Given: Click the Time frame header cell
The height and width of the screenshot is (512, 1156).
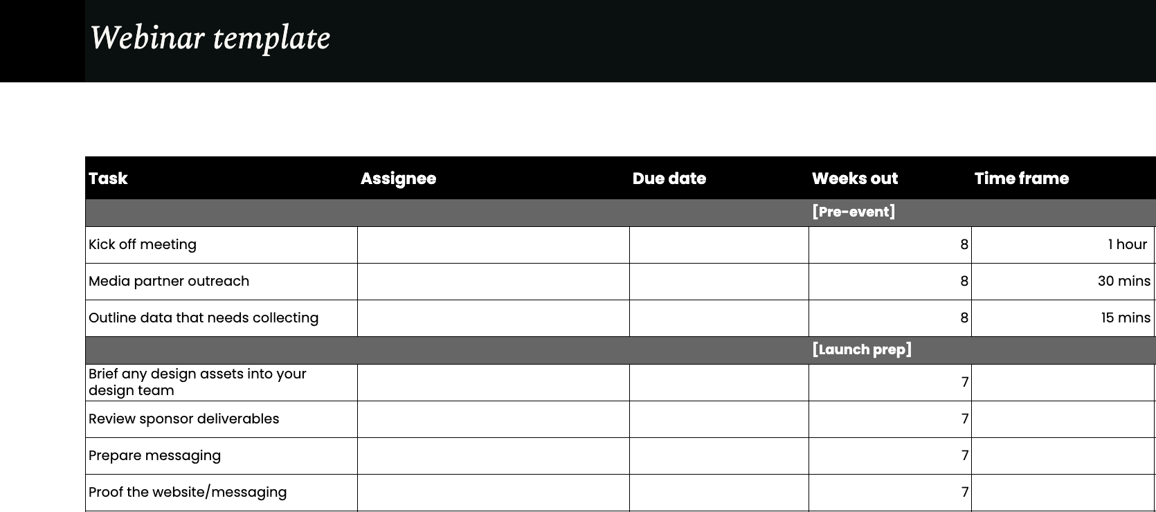Looking at the screenshot, I should [1021, 179].
